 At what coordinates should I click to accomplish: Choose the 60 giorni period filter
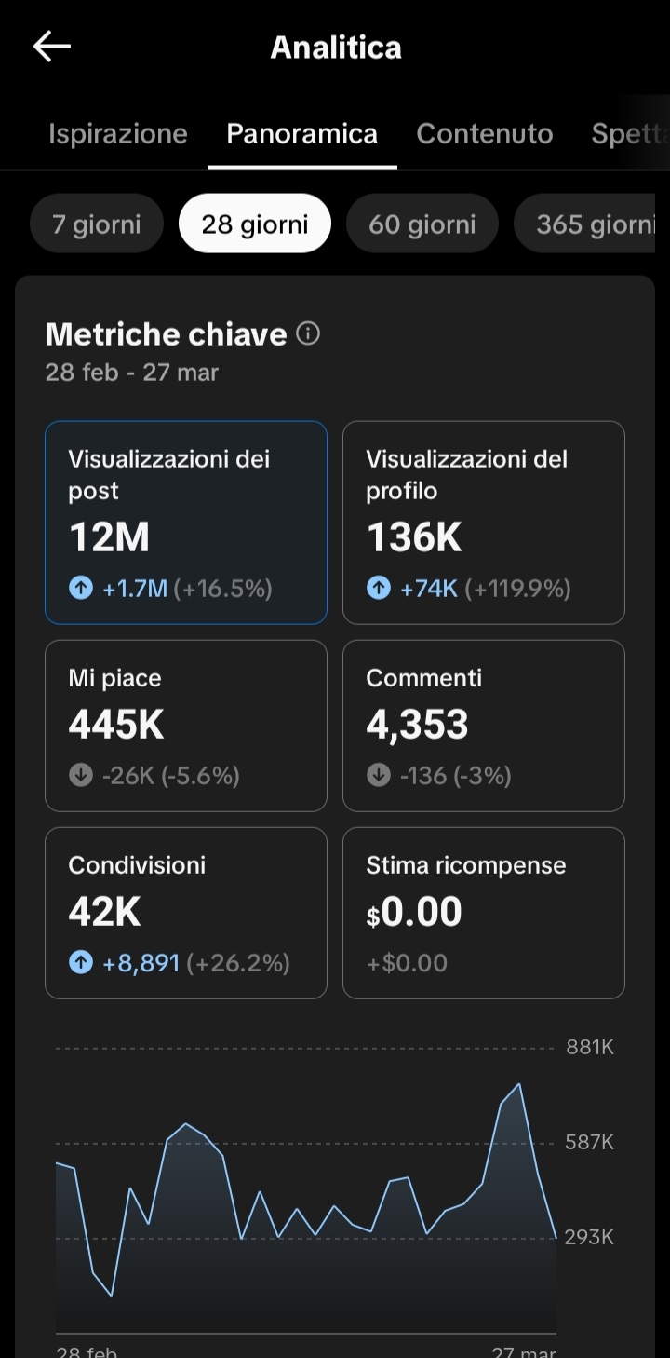422,224
